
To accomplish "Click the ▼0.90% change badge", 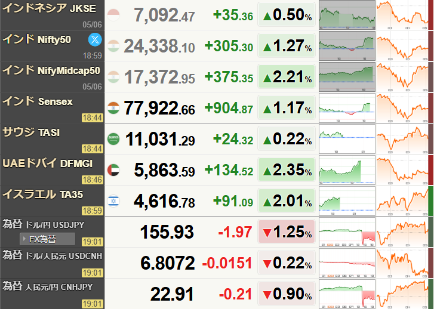I will pos(287,293).
